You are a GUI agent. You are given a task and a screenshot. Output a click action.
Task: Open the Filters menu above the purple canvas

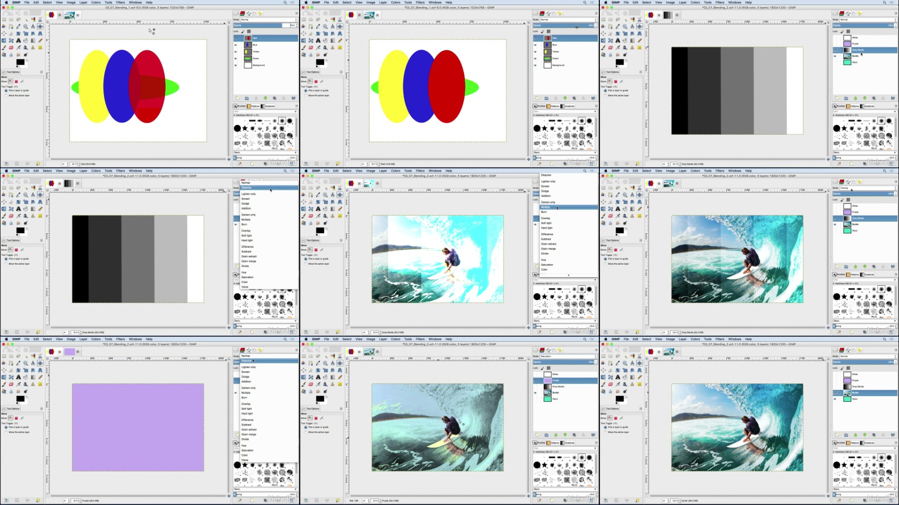click(x=120, y=339)
